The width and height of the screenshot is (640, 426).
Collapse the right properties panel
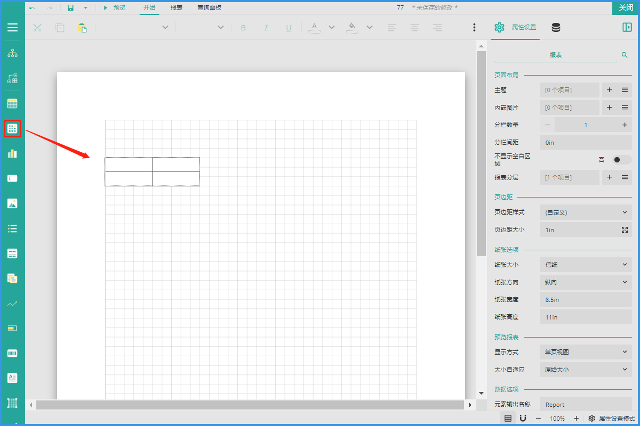click(627, 28)
